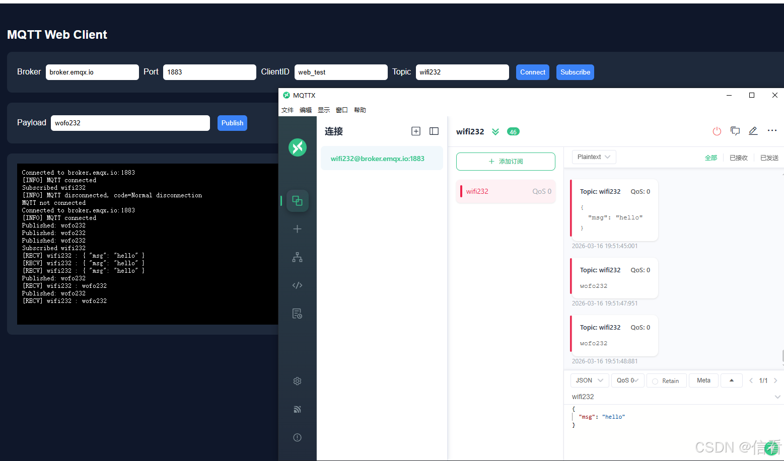Click the Publish button in web client
The height and width of the screenshot is (461, 784).
tap(232, 123)
